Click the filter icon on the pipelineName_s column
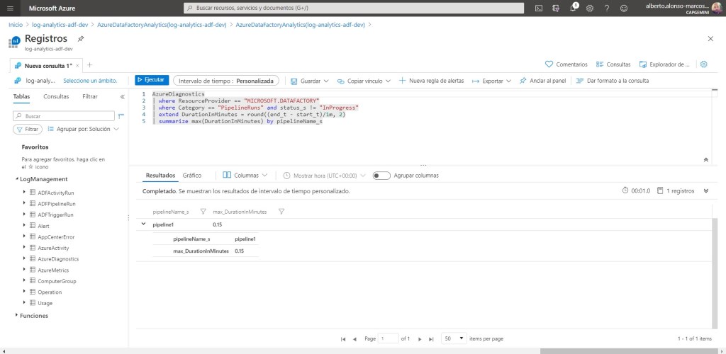This screenshot has width=726, height=354. click(x=203, y=212)
